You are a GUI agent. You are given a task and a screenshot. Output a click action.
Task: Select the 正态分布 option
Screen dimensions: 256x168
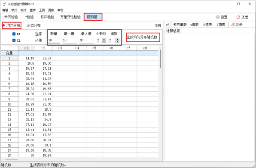(x=34, y=25)
